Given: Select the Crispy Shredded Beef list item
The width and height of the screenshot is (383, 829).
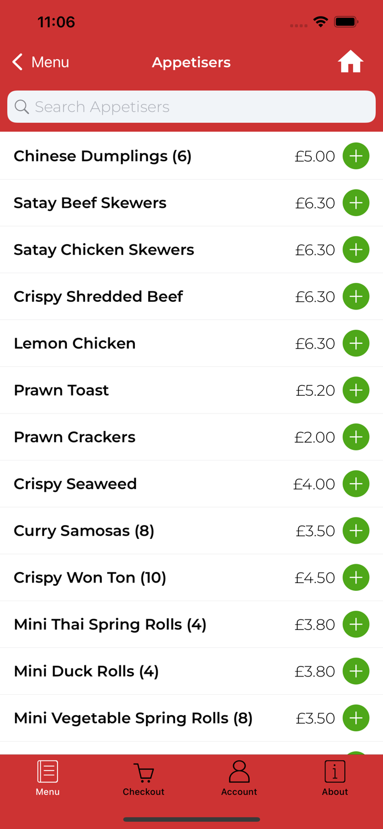Looking at the screenshot, I should click(x=98, y=296).
